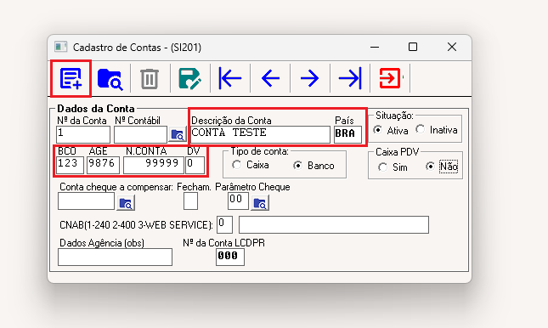Go to next record arrow
This screenshot has width=548, height=328.
click(309, 78)
